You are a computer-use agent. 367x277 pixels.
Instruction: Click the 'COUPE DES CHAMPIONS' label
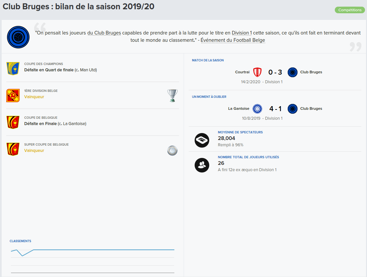tap(44, 64)
